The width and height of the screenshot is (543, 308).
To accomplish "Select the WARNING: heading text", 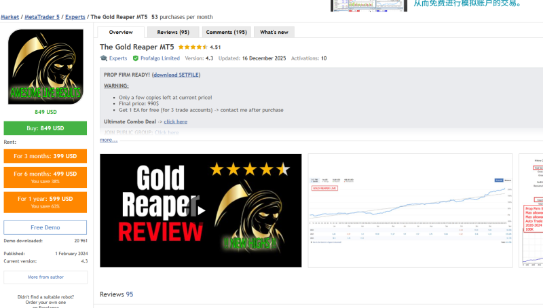I will [116, 86].
